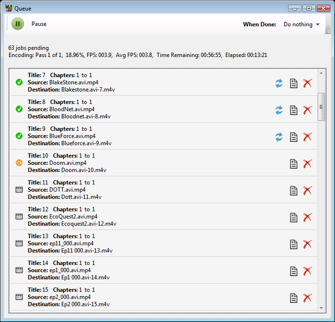Edit the ep11_000.avi.mp4 job
The image size is (335, 322).
click(294, 244)
